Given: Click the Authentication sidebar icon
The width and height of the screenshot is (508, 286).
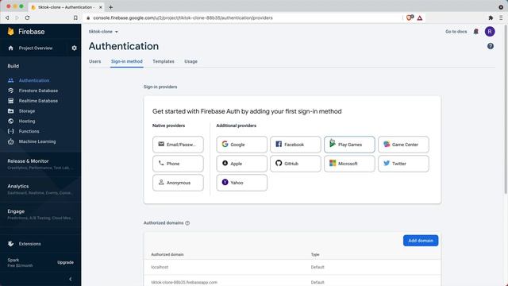Looking at the screenshot, I should click(x=10, y=80).
